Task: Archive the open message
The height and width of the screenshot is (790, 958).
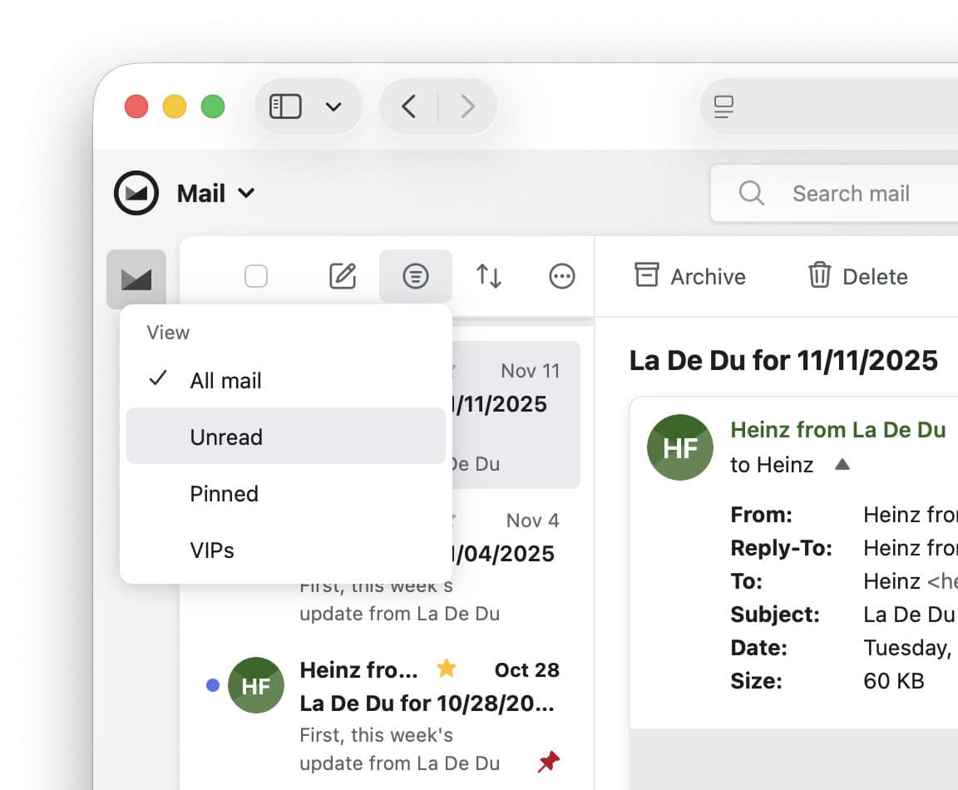Action: [689, 276]
